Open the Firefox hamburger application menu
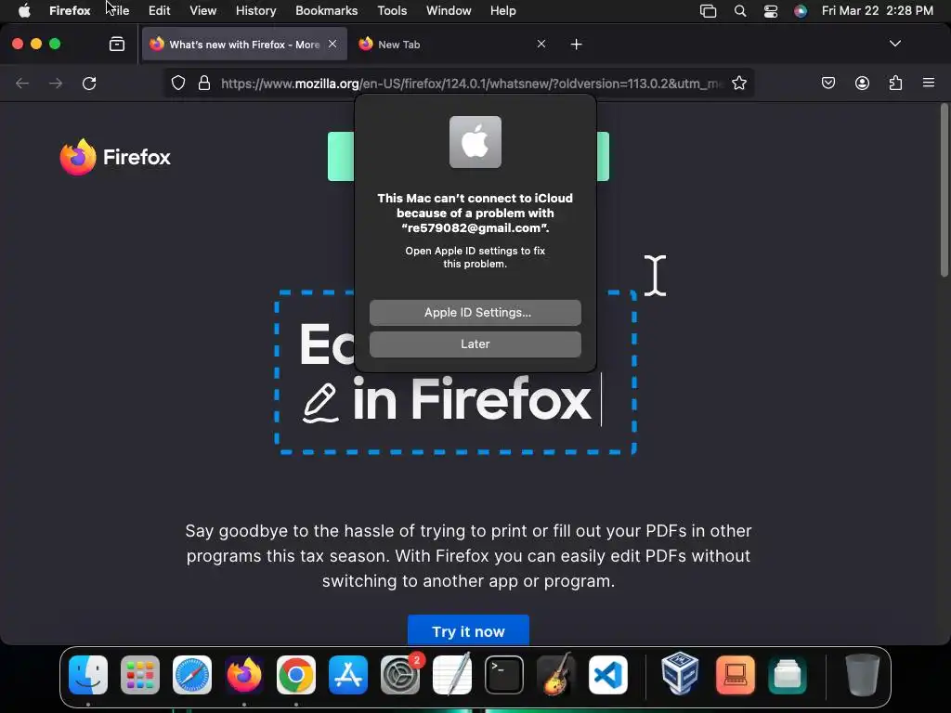This screenshot has height=713, width=951. [929, 83]
